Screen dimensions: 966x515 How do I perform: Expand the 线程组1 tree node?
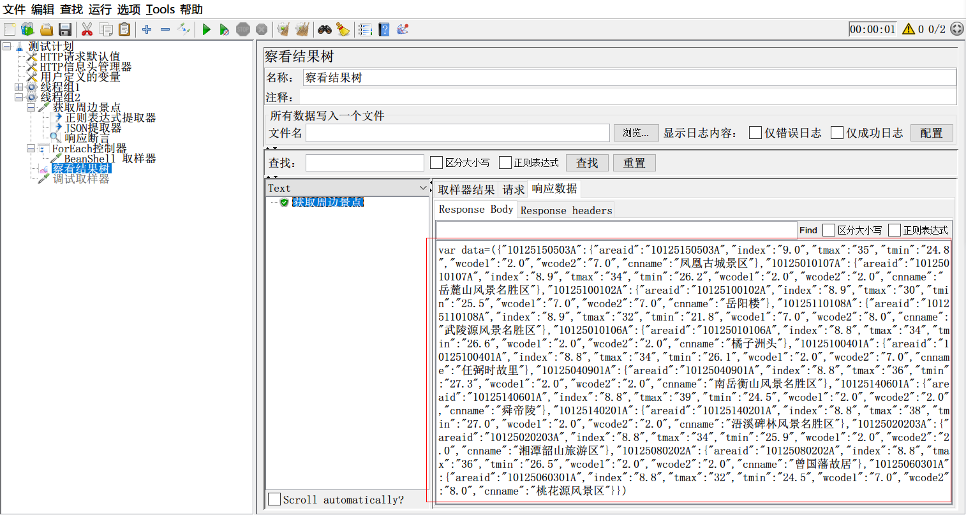point(19,87)
